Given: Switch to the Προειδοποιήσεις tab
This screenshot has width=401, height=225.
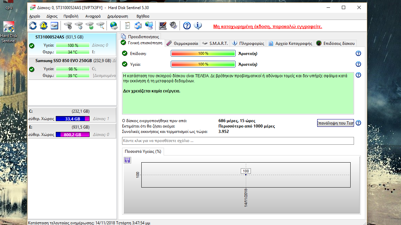Looking at the screenshot, I should (140, 36).
